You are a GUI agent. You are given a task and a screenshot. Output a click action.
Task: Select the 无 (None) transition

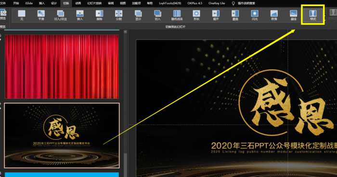[x=22, y=15]
